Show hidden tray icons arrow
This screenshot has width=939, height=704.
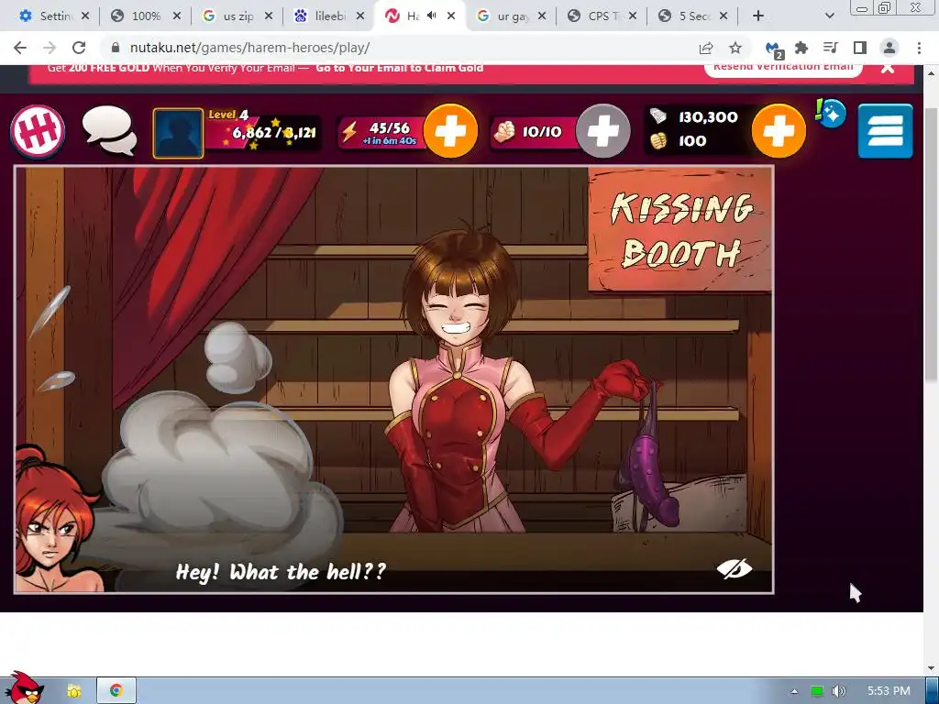point(794,691)
